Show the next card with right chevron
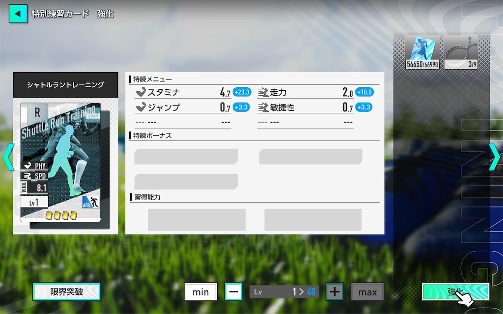Viewport: 503px width, 314px height. click(494, 157)
